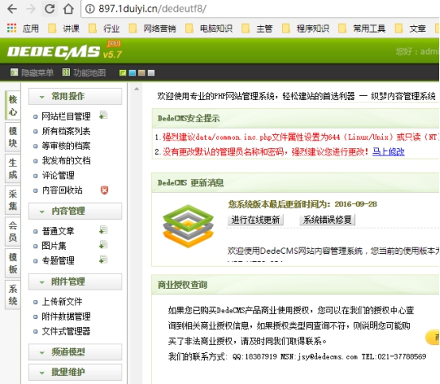Image resolution: width=440 pixels, height=384 pixels.
Task: Open 评论管理 menu item
Action: tap(58, 175)
